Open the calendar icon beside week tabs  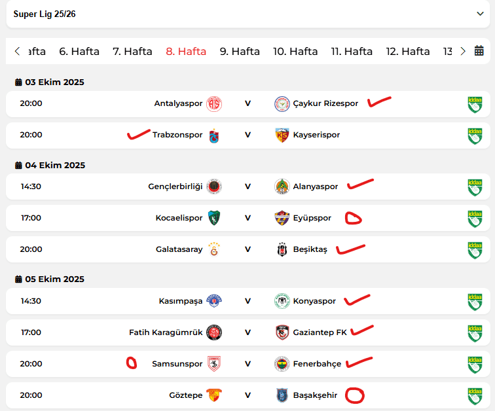click(x=479, y=51)
